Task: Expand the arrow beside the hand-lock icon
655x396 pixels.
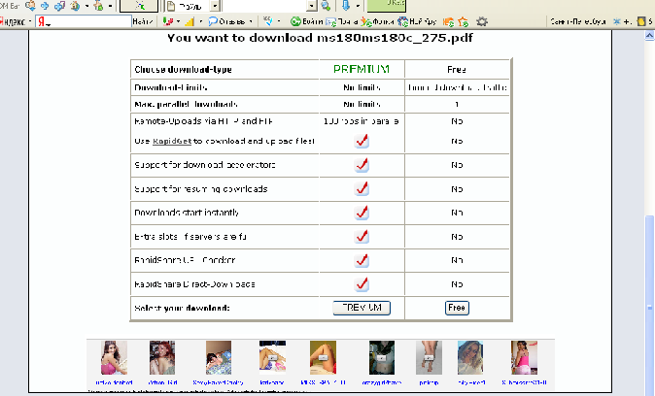Action: [x=110, y=6]
